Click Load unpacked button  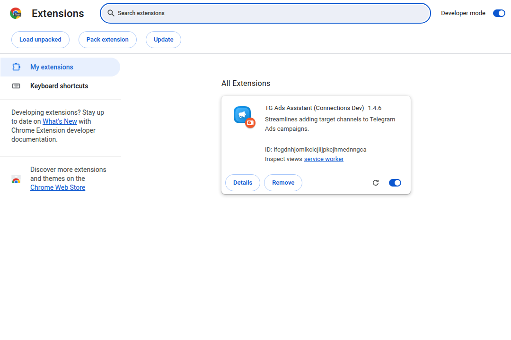tap(40, 40)
